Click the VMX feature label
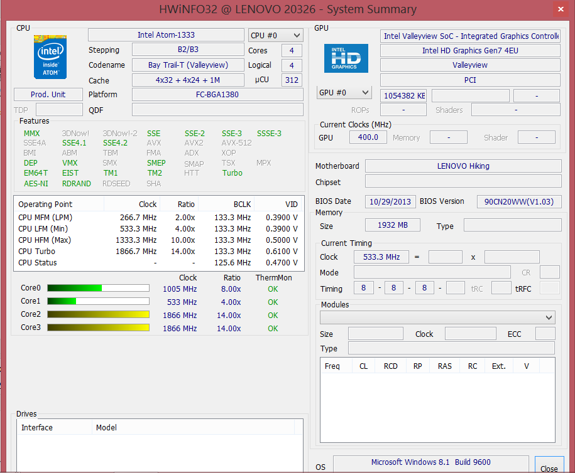Screen dimensions: 575x473 point(70,163)
